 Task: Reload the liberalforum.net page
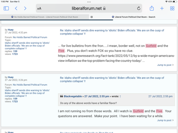click(x=139, y=8)
